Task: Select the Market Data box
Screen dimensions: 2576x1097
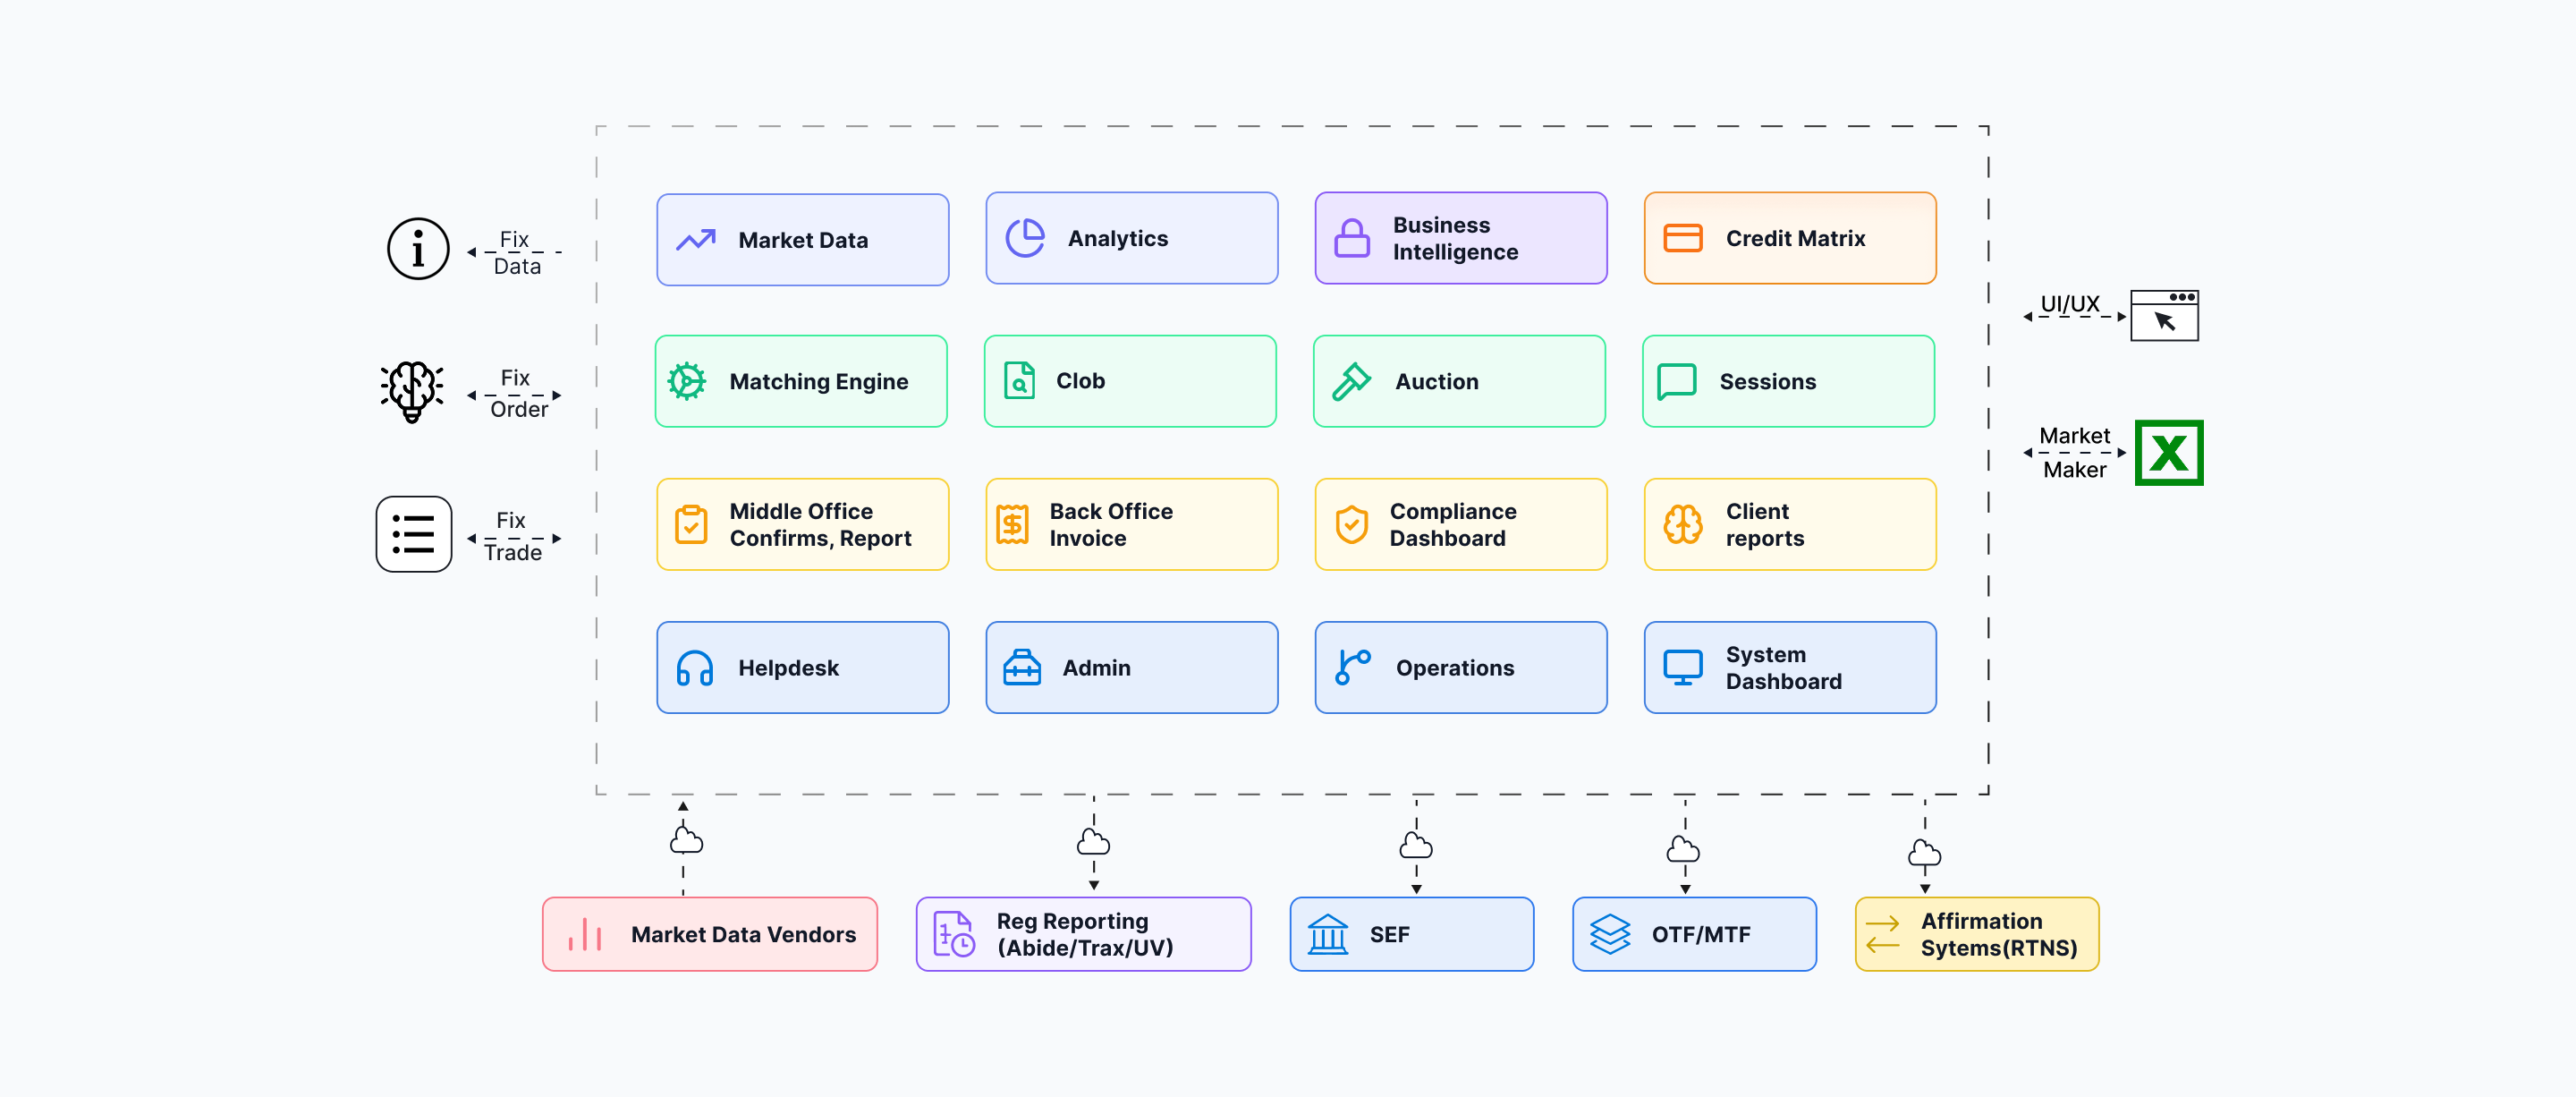Action: coord(803,240)
